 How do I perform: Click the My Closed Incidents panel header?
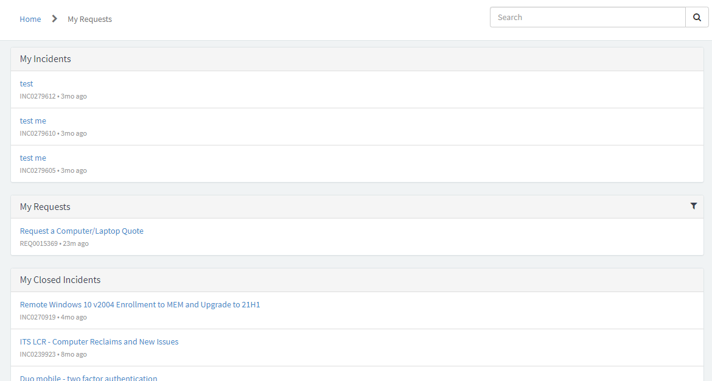coord(60,279)
